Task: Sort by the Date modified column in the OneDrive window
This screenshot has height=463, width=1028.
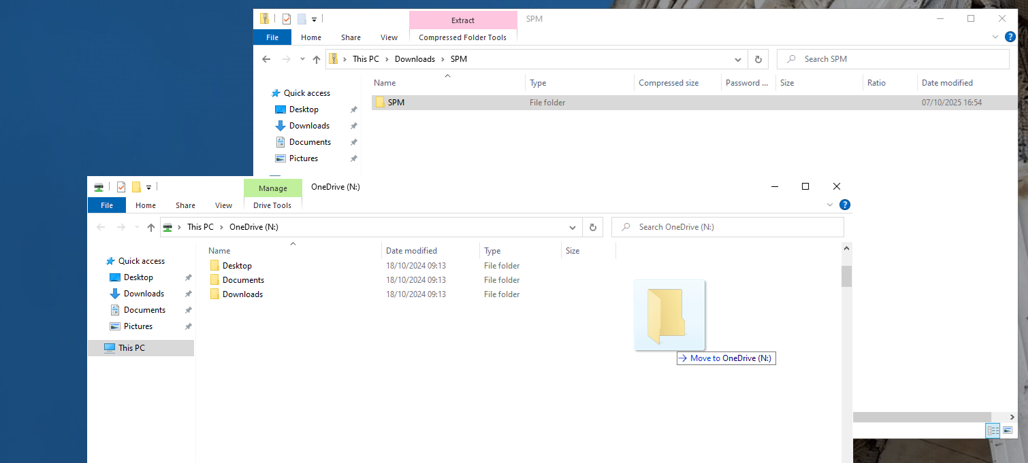Action: click(411, 251)
